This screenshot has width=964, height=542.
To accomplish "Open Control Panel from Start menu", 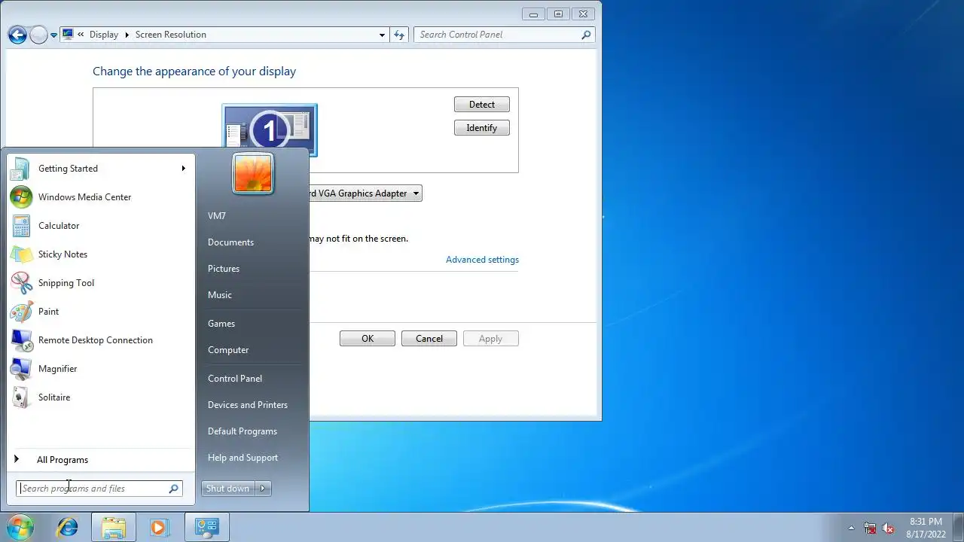I will [x=235, y=379].
